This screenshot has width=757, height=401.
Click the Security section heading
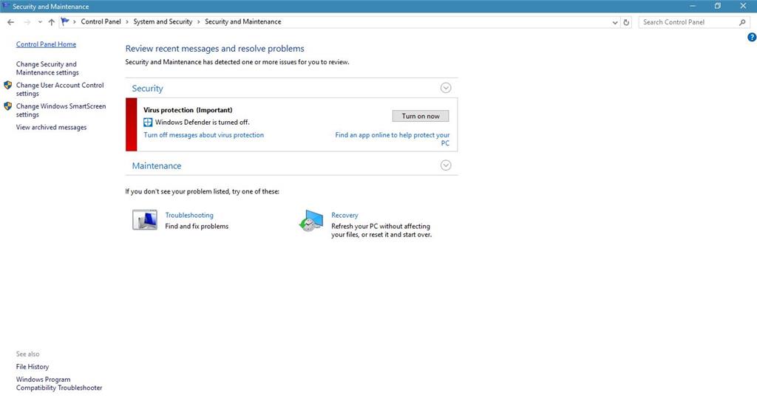click(x=147, y=89)
